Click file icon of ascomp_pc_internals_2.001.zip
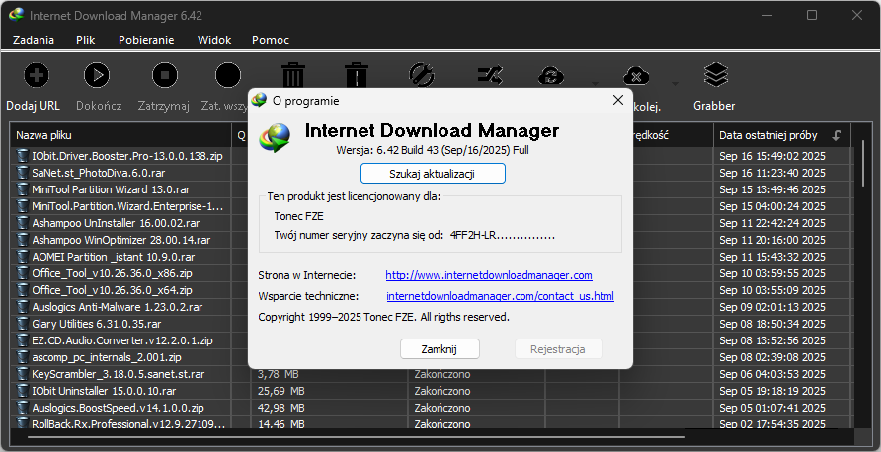The width and height of the screenshot is (881, 452). click(22, 357)
